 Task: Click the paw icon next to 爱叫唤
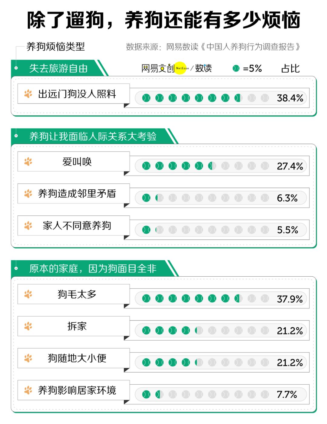28,162
